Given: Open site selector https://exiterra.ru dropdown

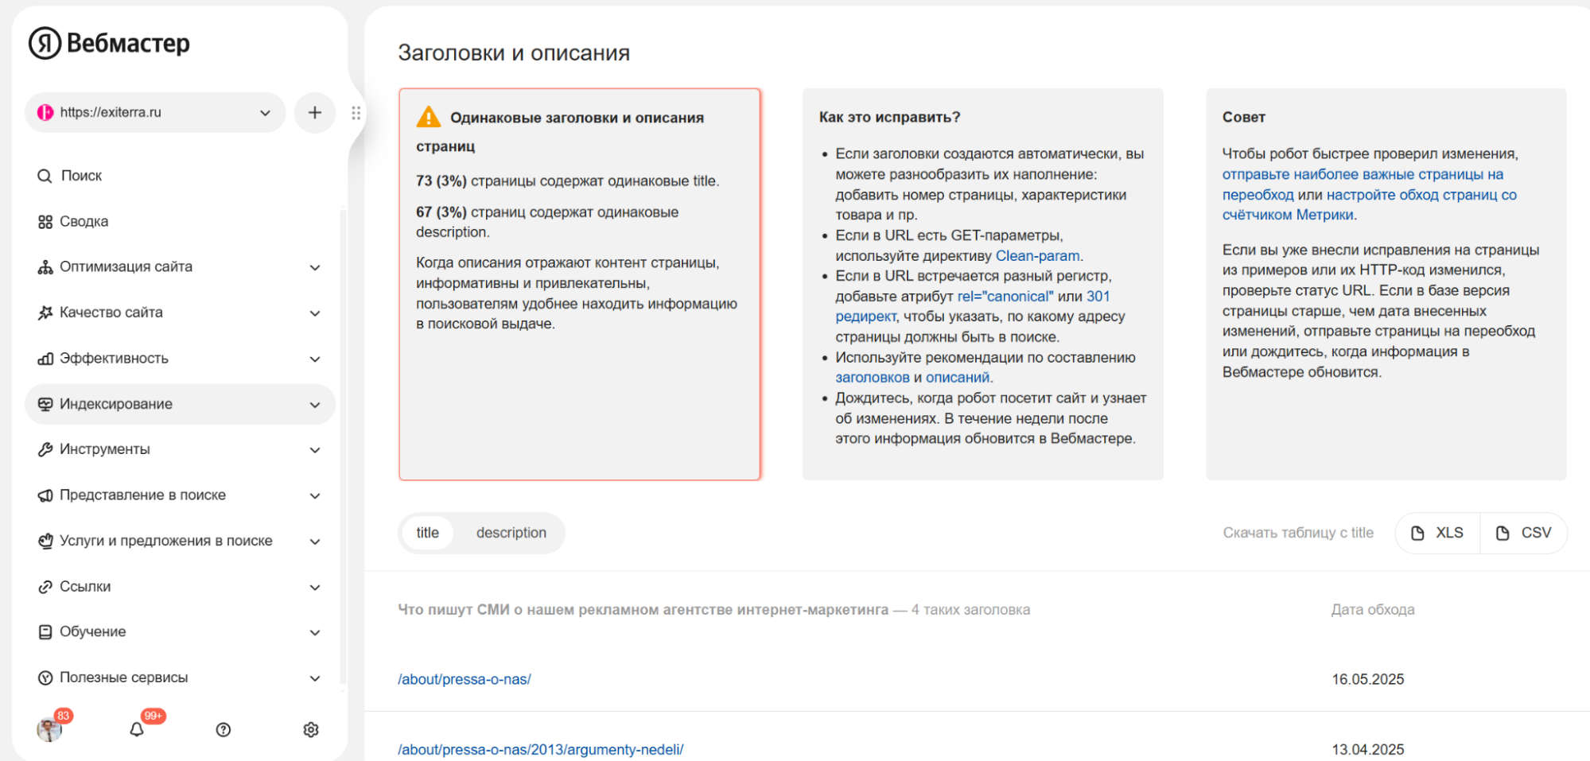Looking at the screenshot, I should 155,113.
